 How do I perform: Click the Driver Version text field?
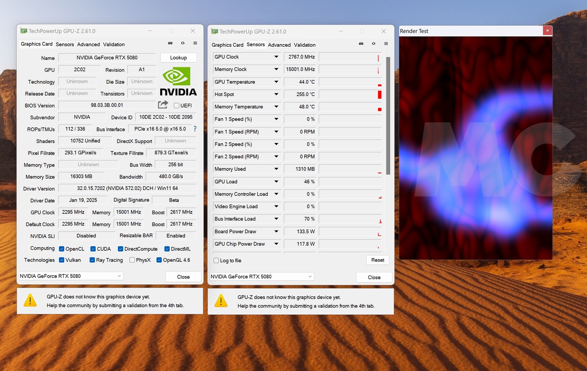click(127, 188)
